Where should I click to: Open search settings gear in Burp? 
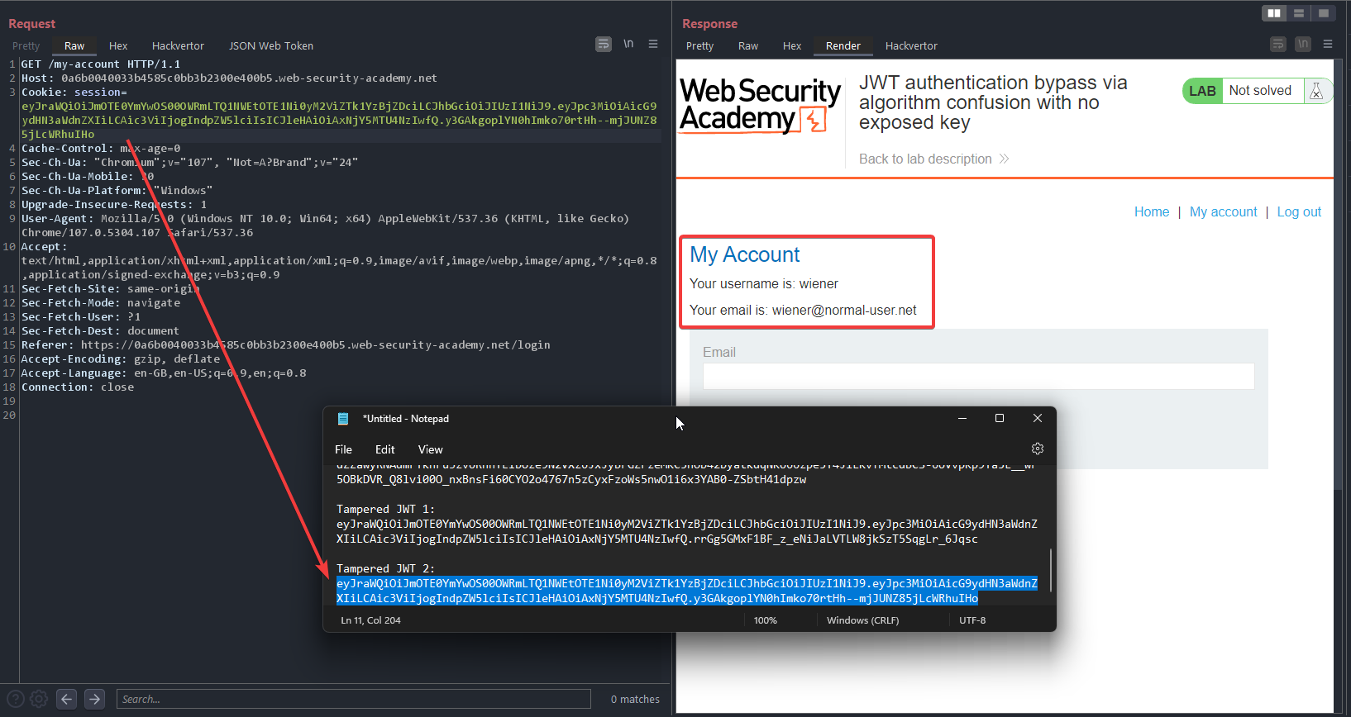pos(39,699)
